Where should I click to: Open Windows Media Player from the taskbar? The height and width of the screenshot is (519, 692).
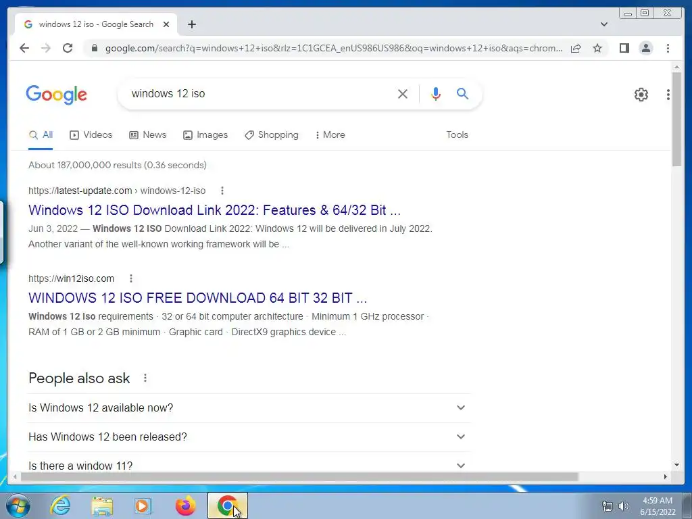143,505
